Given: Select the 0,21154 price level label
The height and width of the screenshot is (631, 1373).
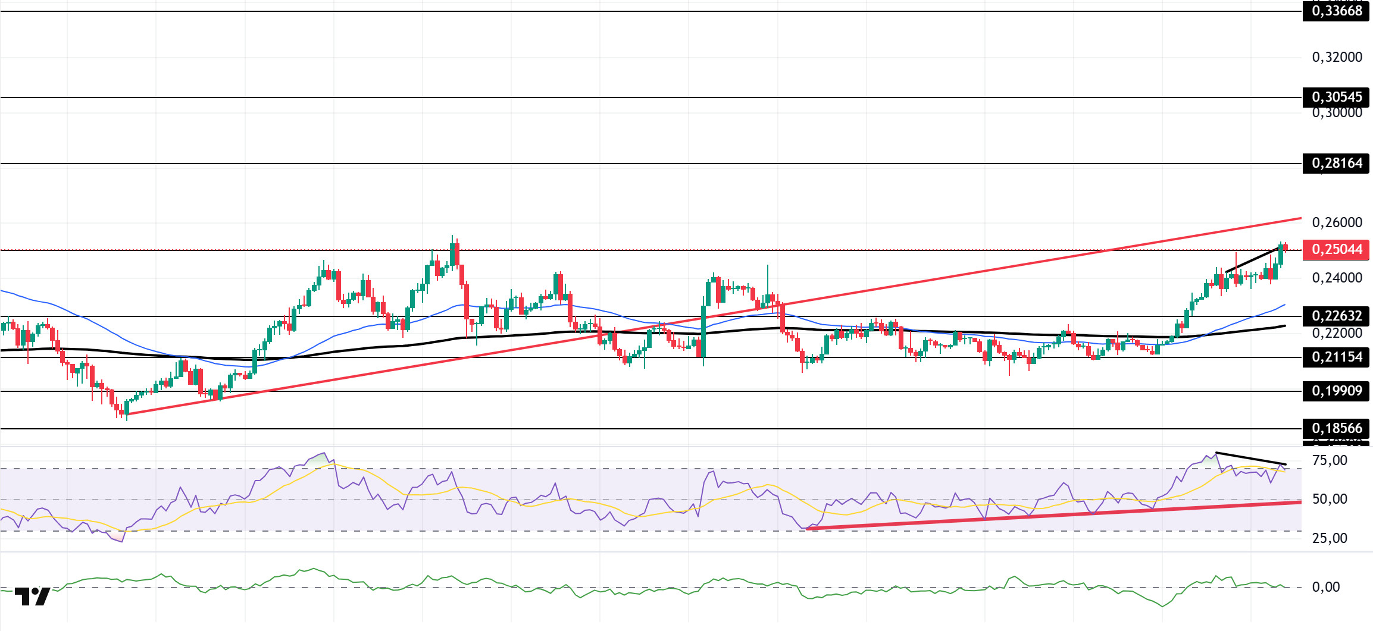Looking at the screenshot, I should (x=1336, y=357).
